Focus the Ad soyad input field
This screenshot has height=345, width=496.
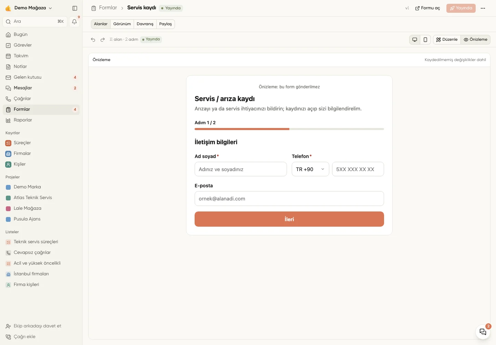coord(241,169)
